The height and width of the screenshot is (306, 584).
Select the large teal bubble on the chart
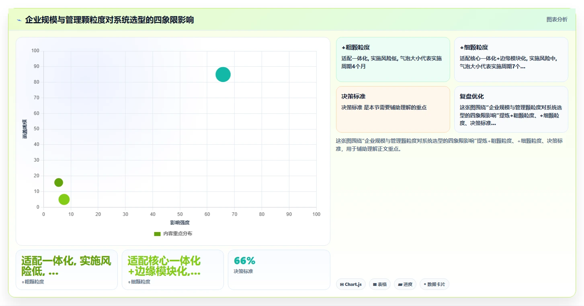[223, 74]
